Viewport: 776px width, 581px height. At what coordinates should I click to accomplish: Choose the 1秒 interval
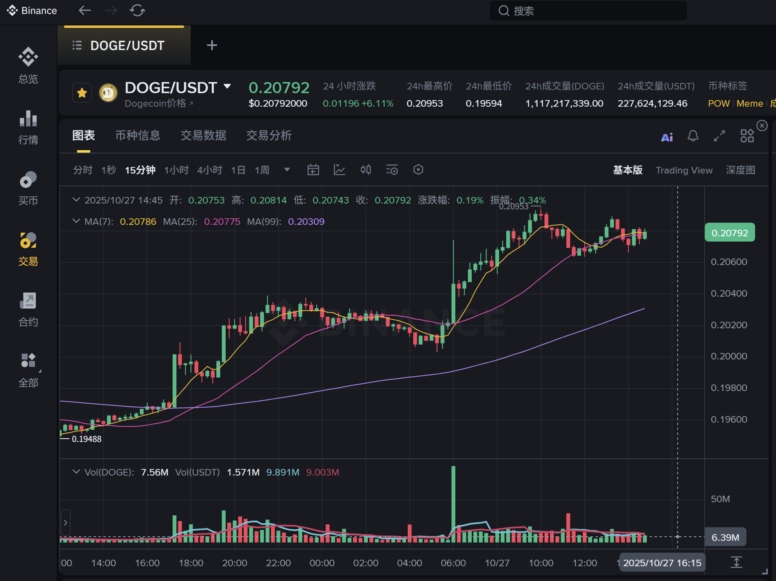[x=109, y=170]
